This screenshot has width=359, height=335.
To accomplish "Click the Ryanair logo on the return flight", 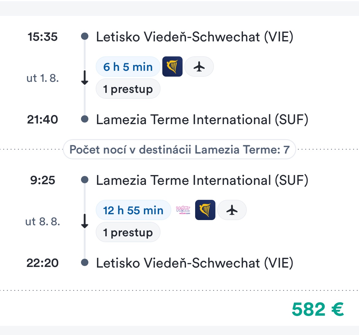I will (x=205, y=210).
